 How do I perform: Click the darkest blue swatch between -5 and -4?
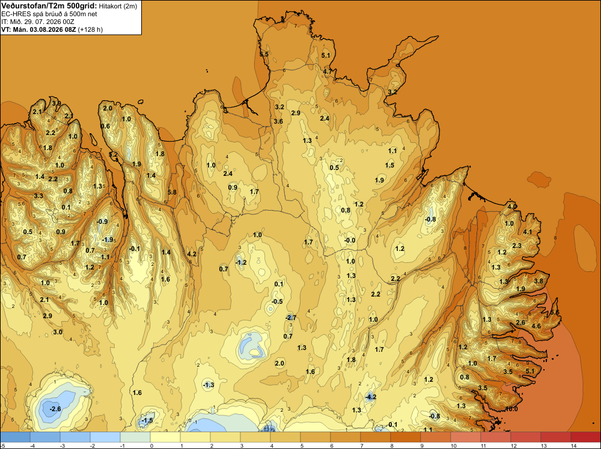pos(16,437)
